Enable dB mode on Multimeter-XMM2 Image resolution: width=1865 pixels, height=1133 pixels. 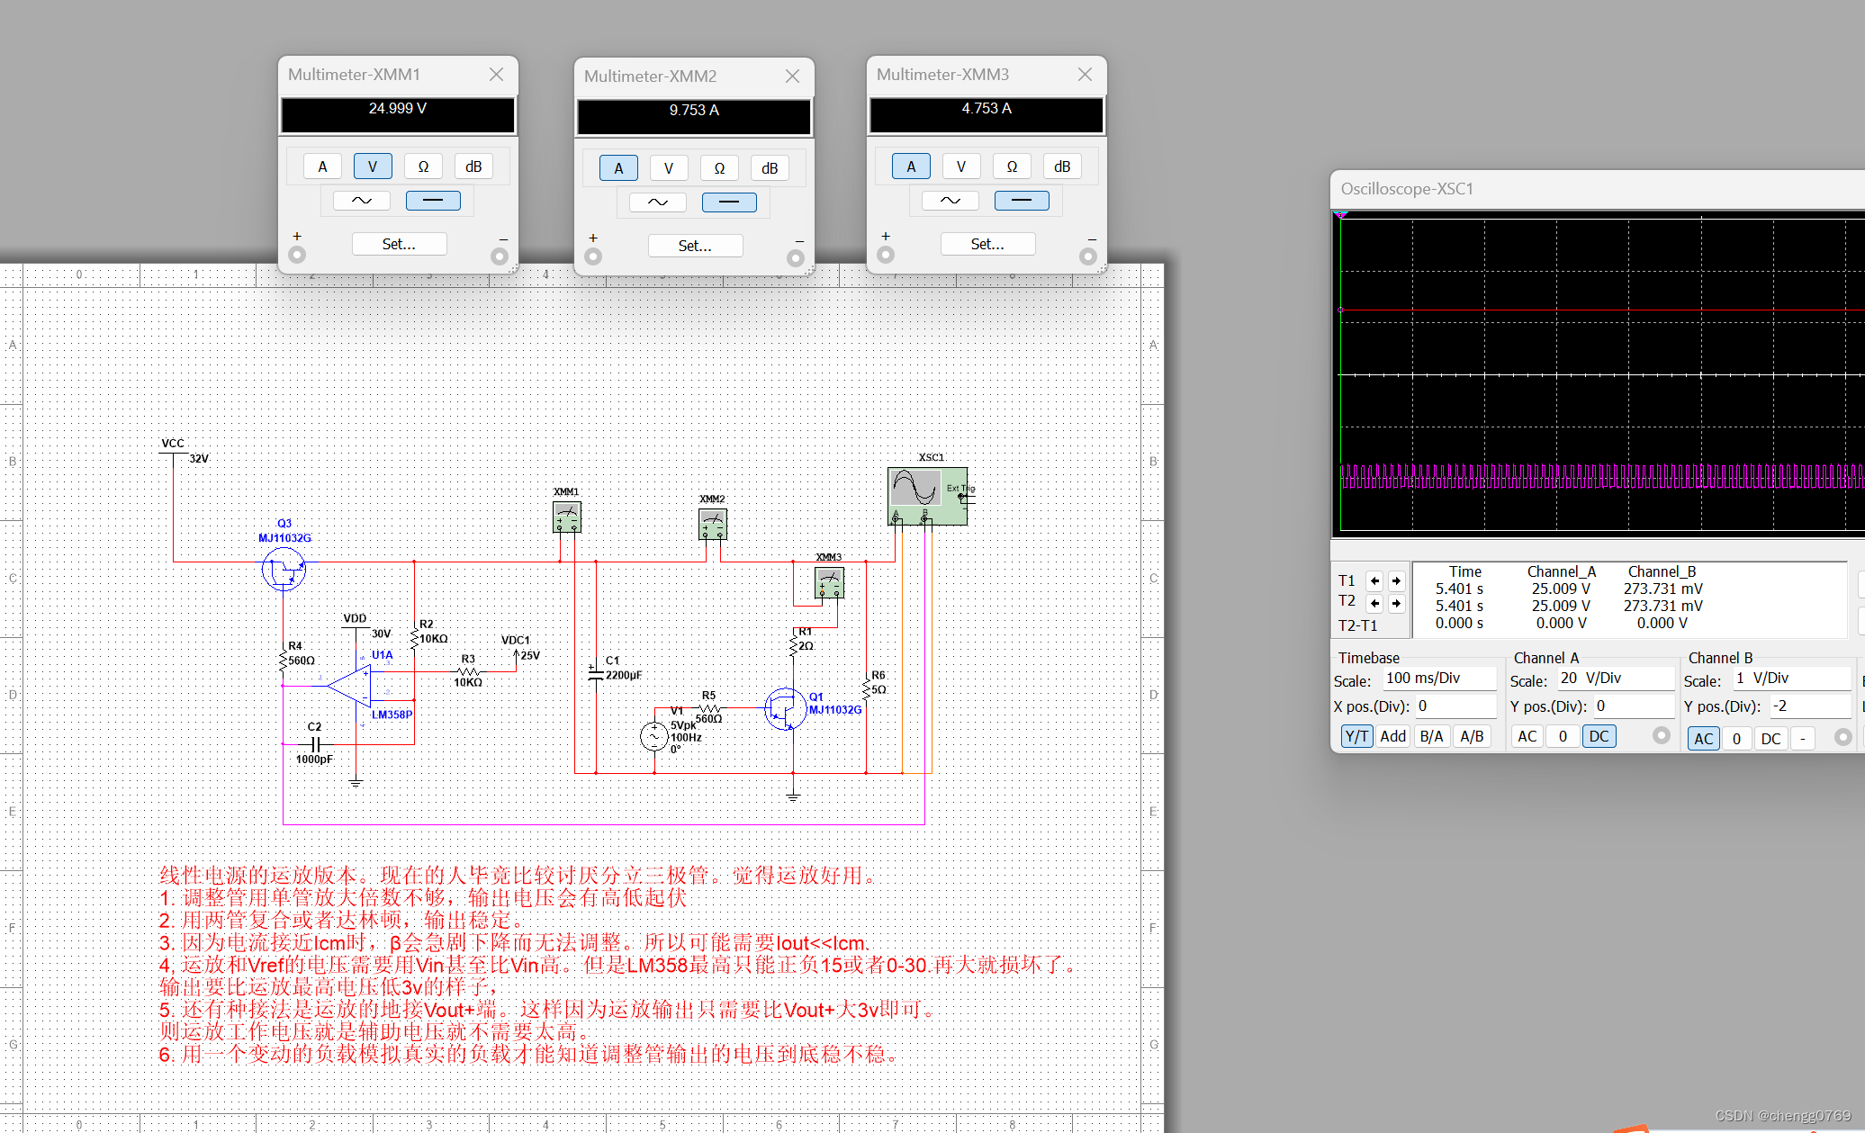770,168
